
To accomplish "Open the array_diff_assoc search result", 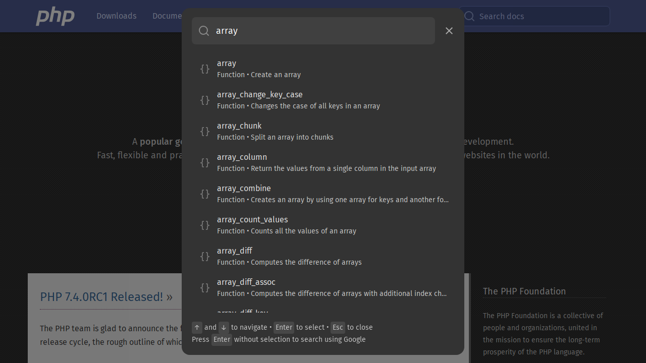I will click(x=323, y=287).
